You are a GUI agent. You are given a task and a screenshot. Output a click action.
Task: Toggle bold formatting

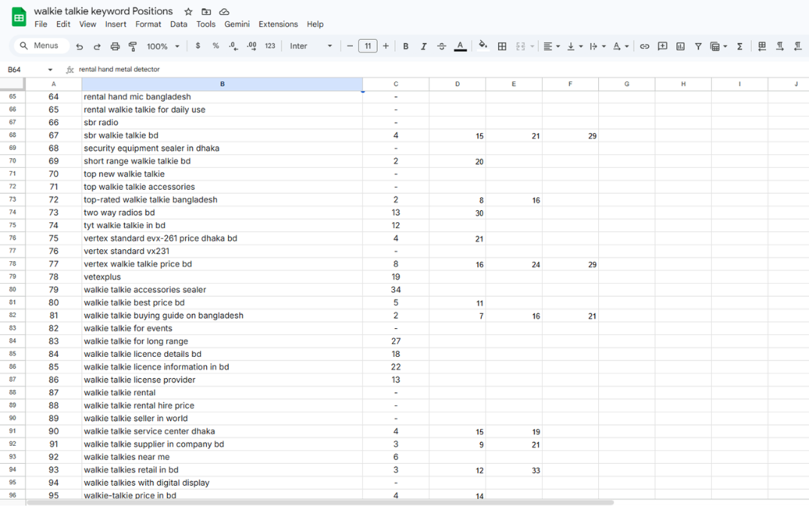[406, 47]
